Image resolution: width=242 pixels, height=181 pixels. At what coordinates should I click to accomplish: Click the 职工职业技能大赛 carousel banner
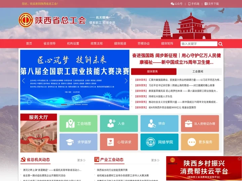75,80
